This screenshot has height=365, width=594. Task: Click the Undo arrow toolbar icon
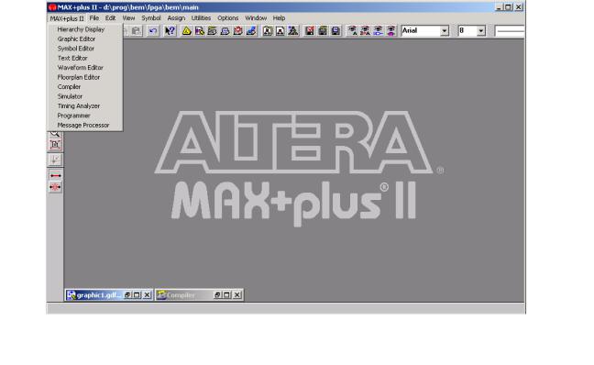pos(153,30)
